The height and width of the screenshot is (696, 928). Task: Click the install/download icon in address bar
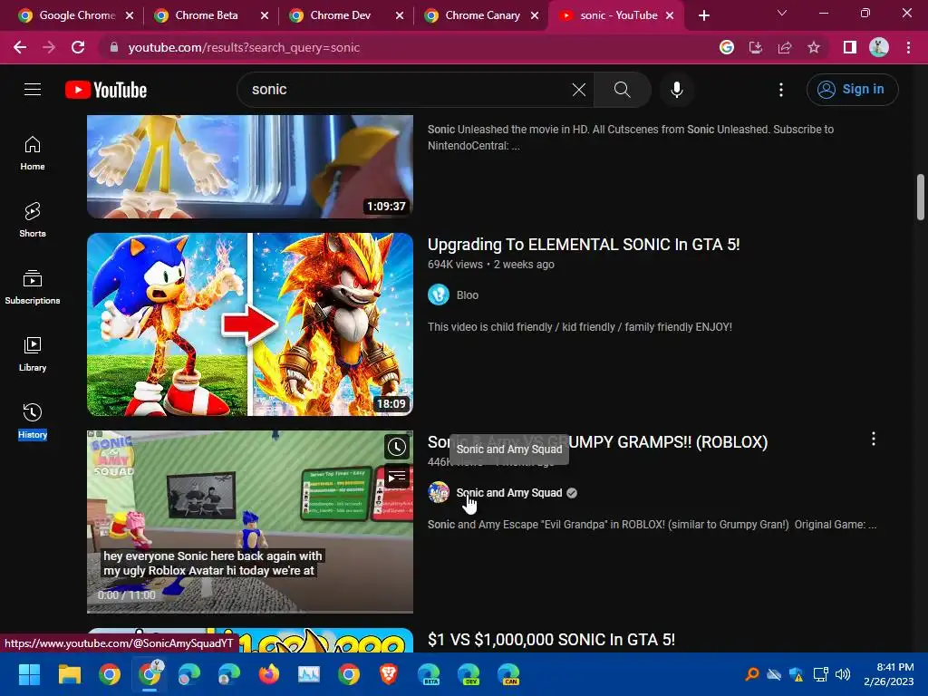[x=756, y=47]
